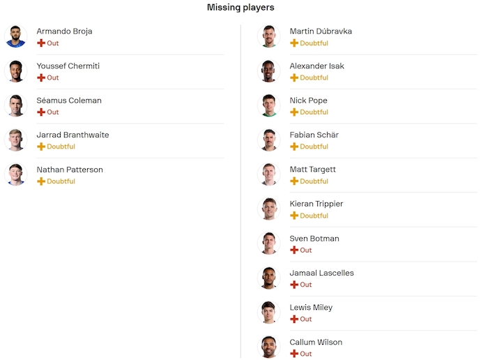
Task: Click Nick Pope's avatar image
Action: (269, 105)
